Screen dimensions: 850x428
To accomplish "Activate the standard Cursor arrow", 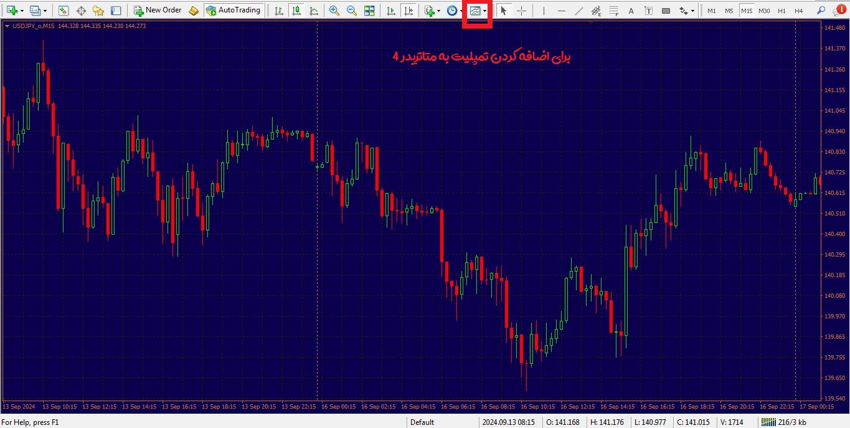I will 504,11.
